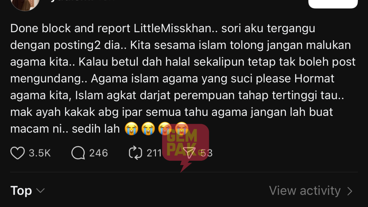The height and width of the screenshot is (207, 368).
Task: Repost using the circular arrows icon
Action: click(135, 153)
